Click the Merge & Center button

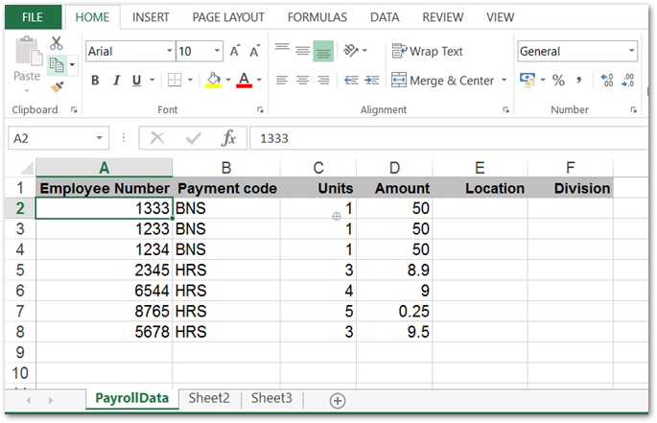(x=442, y=81)
